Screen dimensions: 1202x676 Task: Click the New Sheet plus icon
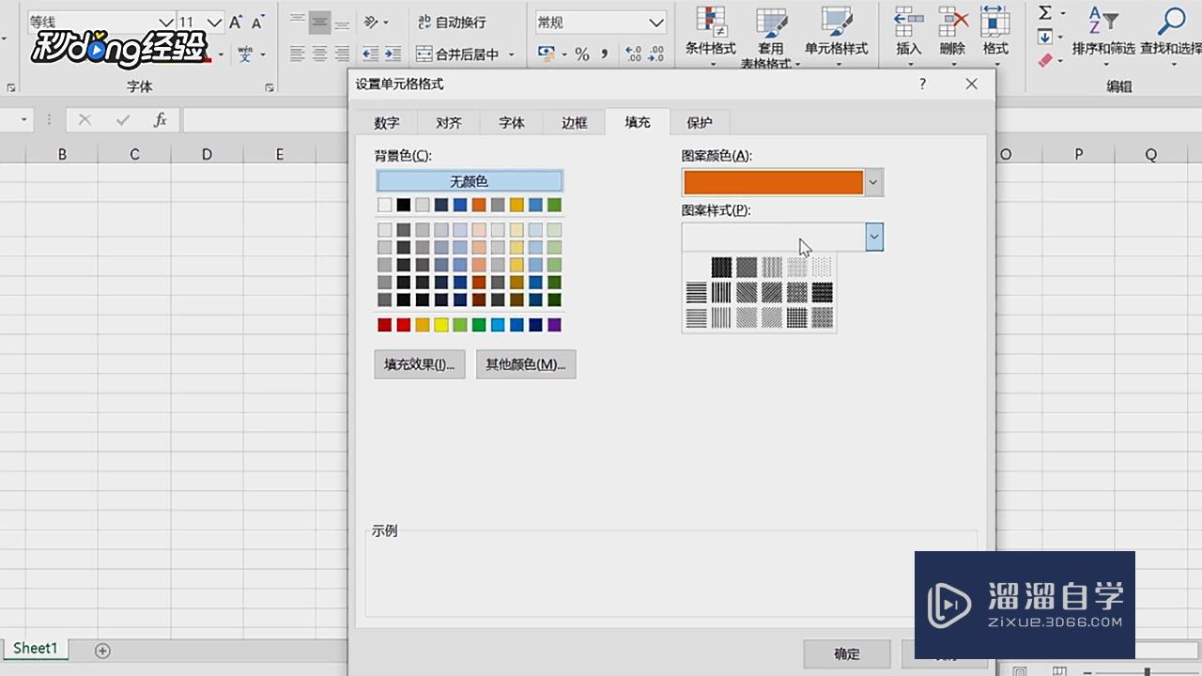[x=103, y=650]
